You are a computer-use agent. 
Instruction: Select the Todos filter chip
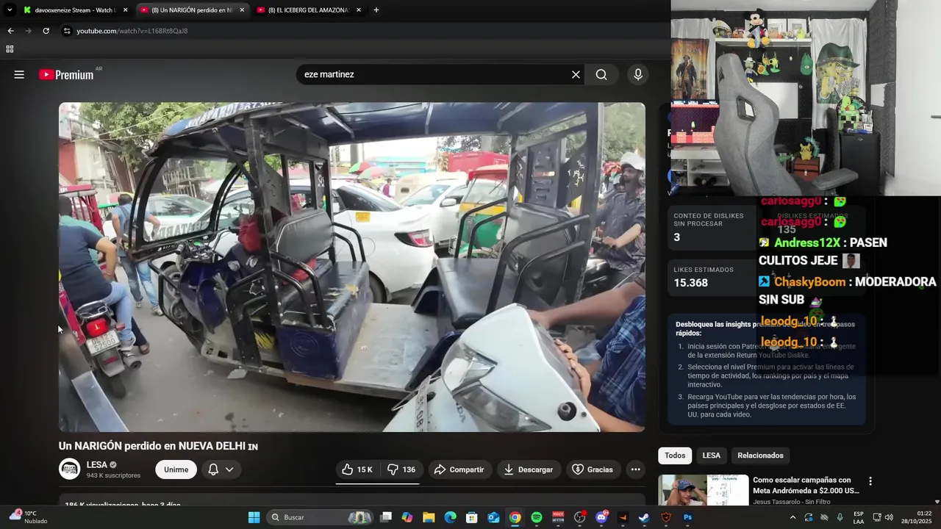pos(675,456)
